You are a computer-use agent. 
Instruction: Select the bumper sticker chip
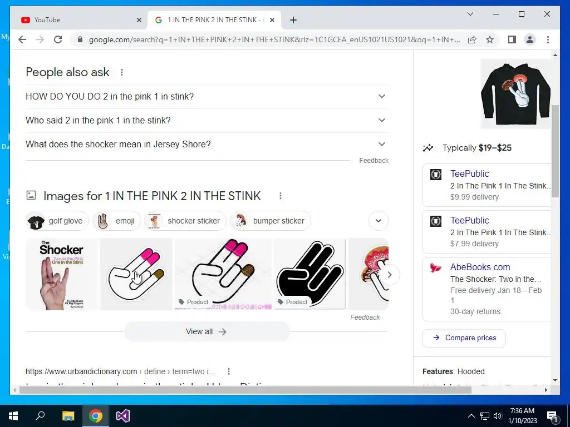tap(270, 221)
